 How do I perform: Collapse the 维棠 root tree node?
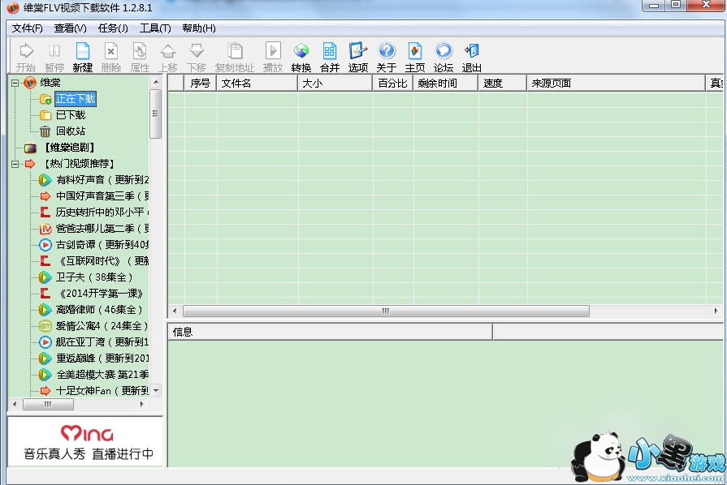pos(15,83)
